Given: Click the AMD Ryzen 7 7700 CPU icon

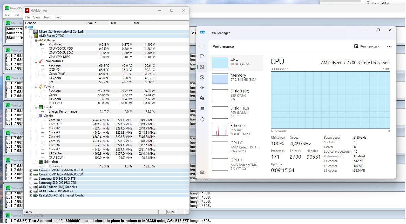Looking at the screenshot, I should click(35, 36).
